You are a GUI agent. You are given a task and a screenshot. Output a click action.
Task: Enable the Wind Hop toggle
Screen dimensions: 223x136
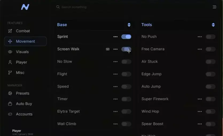coord(210,111)
